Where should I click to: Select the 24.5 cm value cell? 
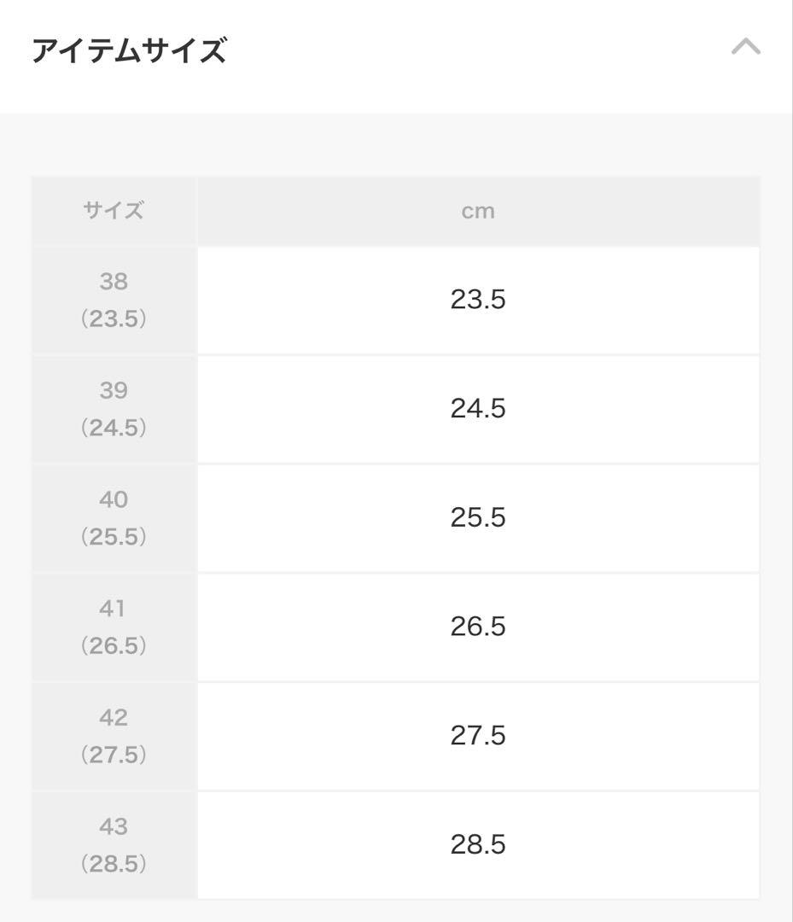coord(479,409)
